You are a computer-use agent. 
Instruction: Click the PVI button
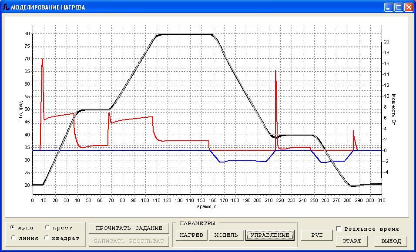pos(317,235)
